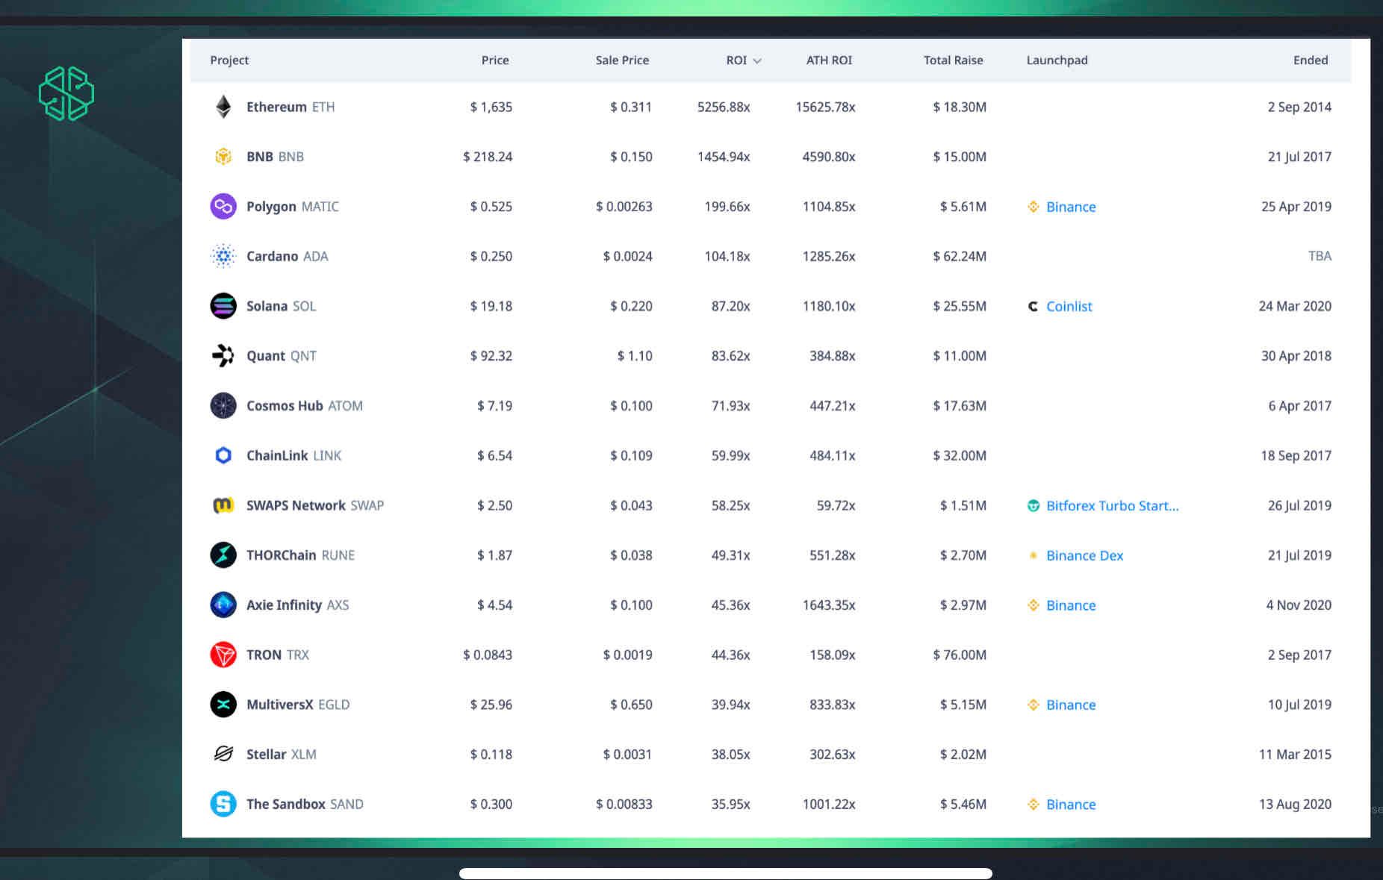Click the Bitforex icon in the SWAPS row

pos(1034,505)
